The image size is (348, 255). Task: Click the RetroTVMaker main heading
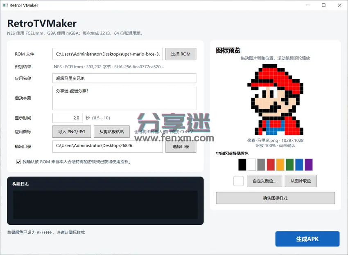pos(42,23)
